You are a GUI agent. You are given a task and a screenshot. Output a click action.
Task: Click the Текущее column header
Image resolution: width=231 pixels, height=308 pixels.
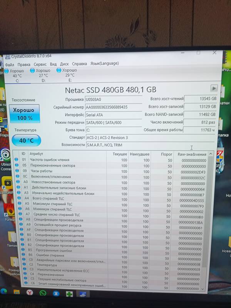pyautogui.click(x=120, y=154)
